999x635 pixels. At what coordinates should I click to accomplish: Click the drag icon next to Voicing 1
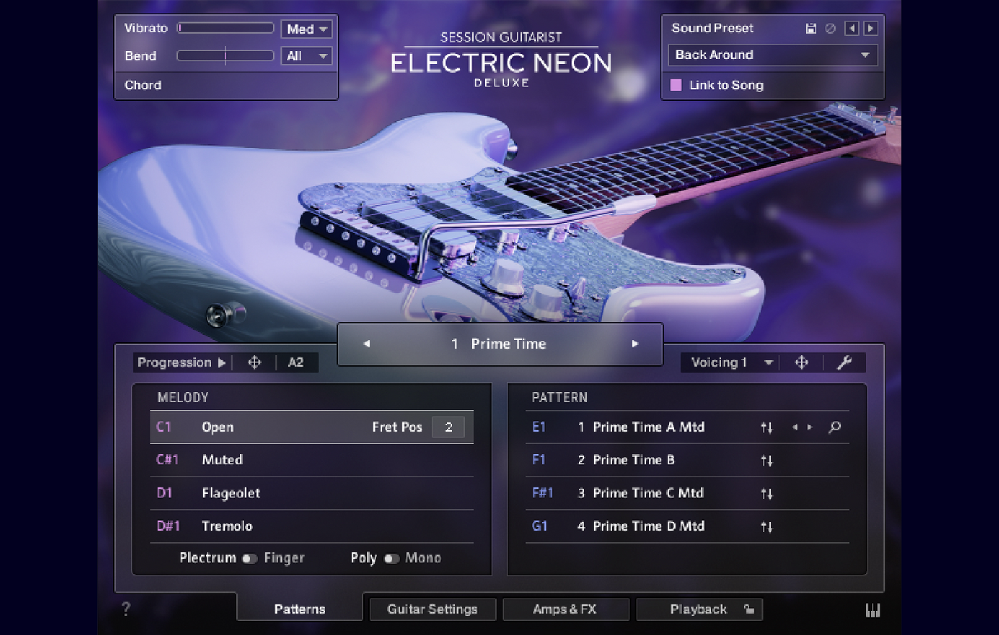(x=801, y=362)
